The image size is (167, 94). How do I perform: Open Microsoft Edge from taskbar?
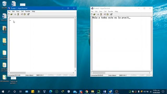(x=51, y=92)
